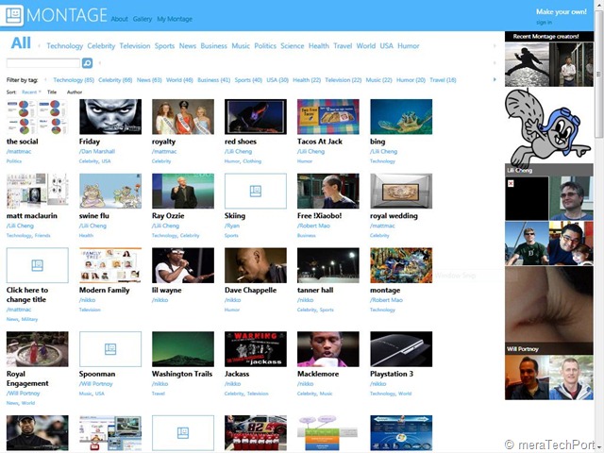
Task: Open the lil wayne thumbnail
Action: point(183,265)
